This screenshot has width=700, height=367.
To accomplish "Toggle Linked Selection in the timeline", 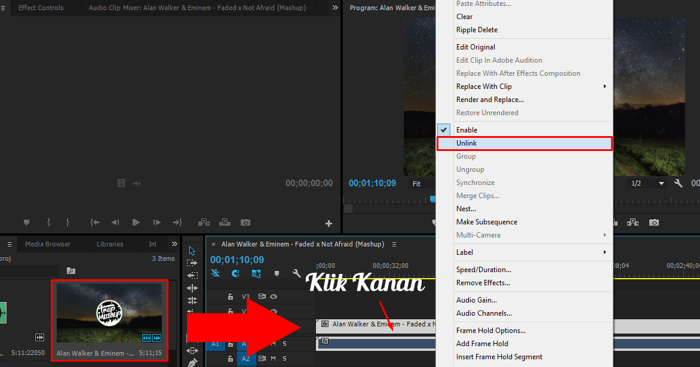I will click(256, 273).
